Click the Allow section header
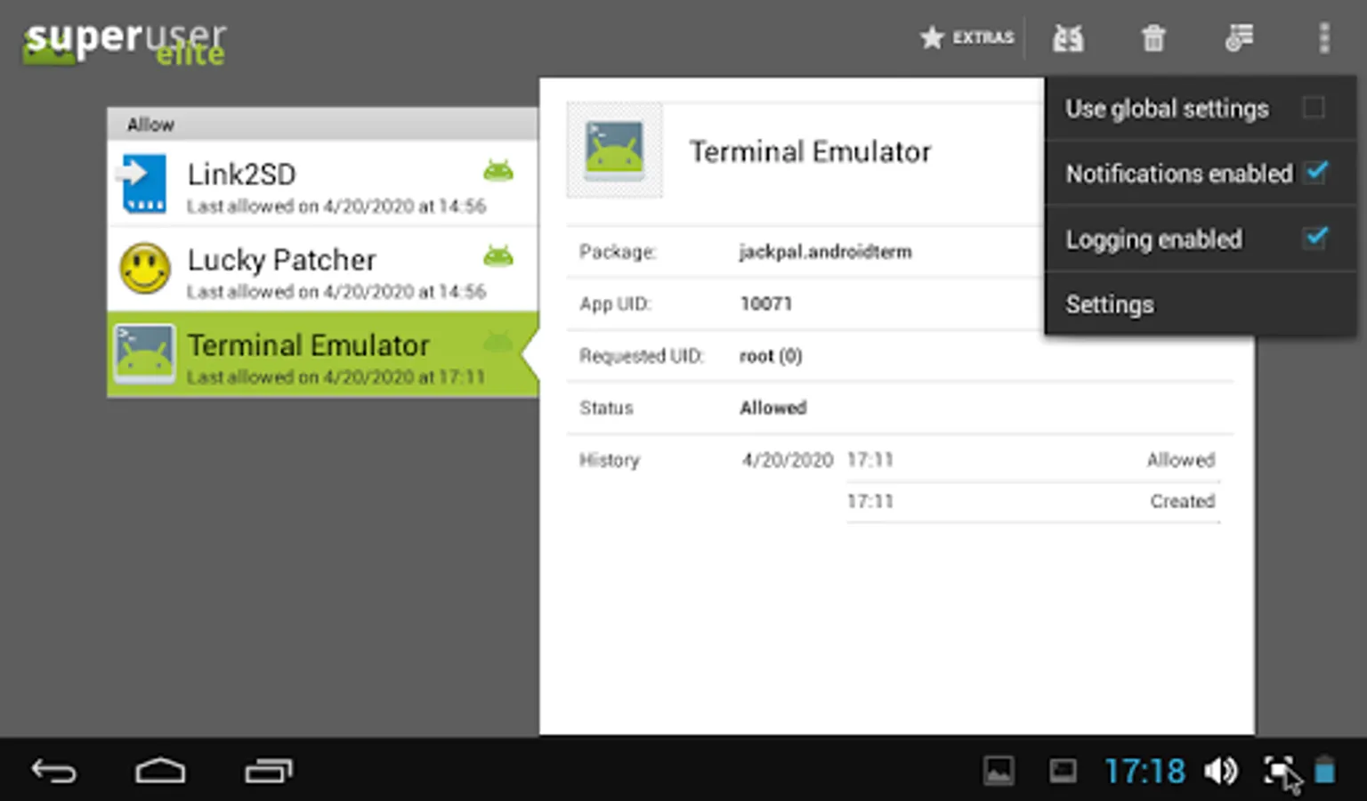Image resolution: width=1367 pixels, height=801 pixels. 322,125
